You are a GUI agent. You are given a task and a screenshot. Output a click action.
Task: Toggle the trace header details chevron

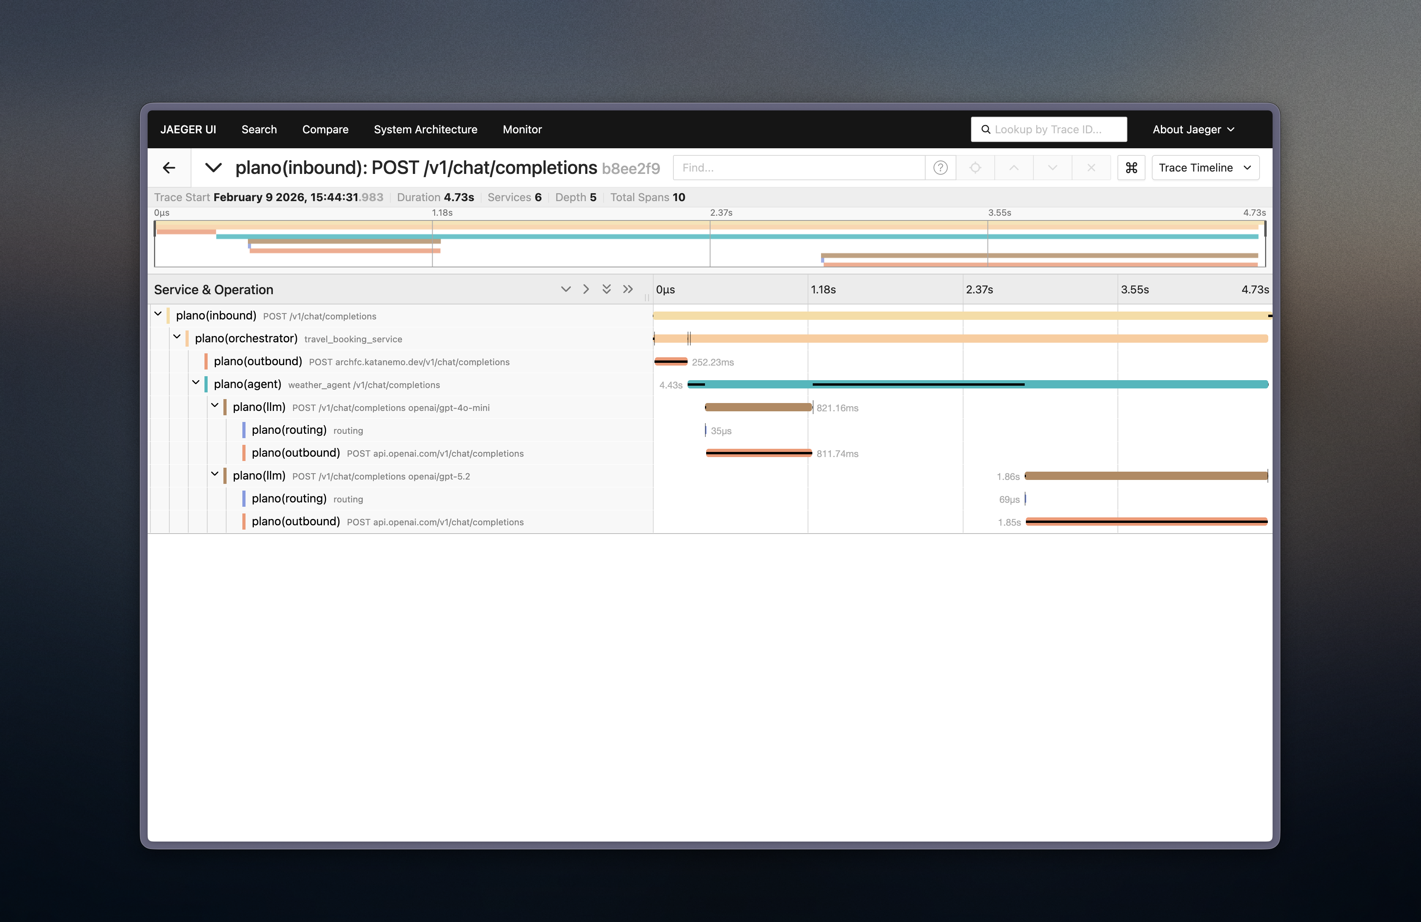tap(213, 168)
